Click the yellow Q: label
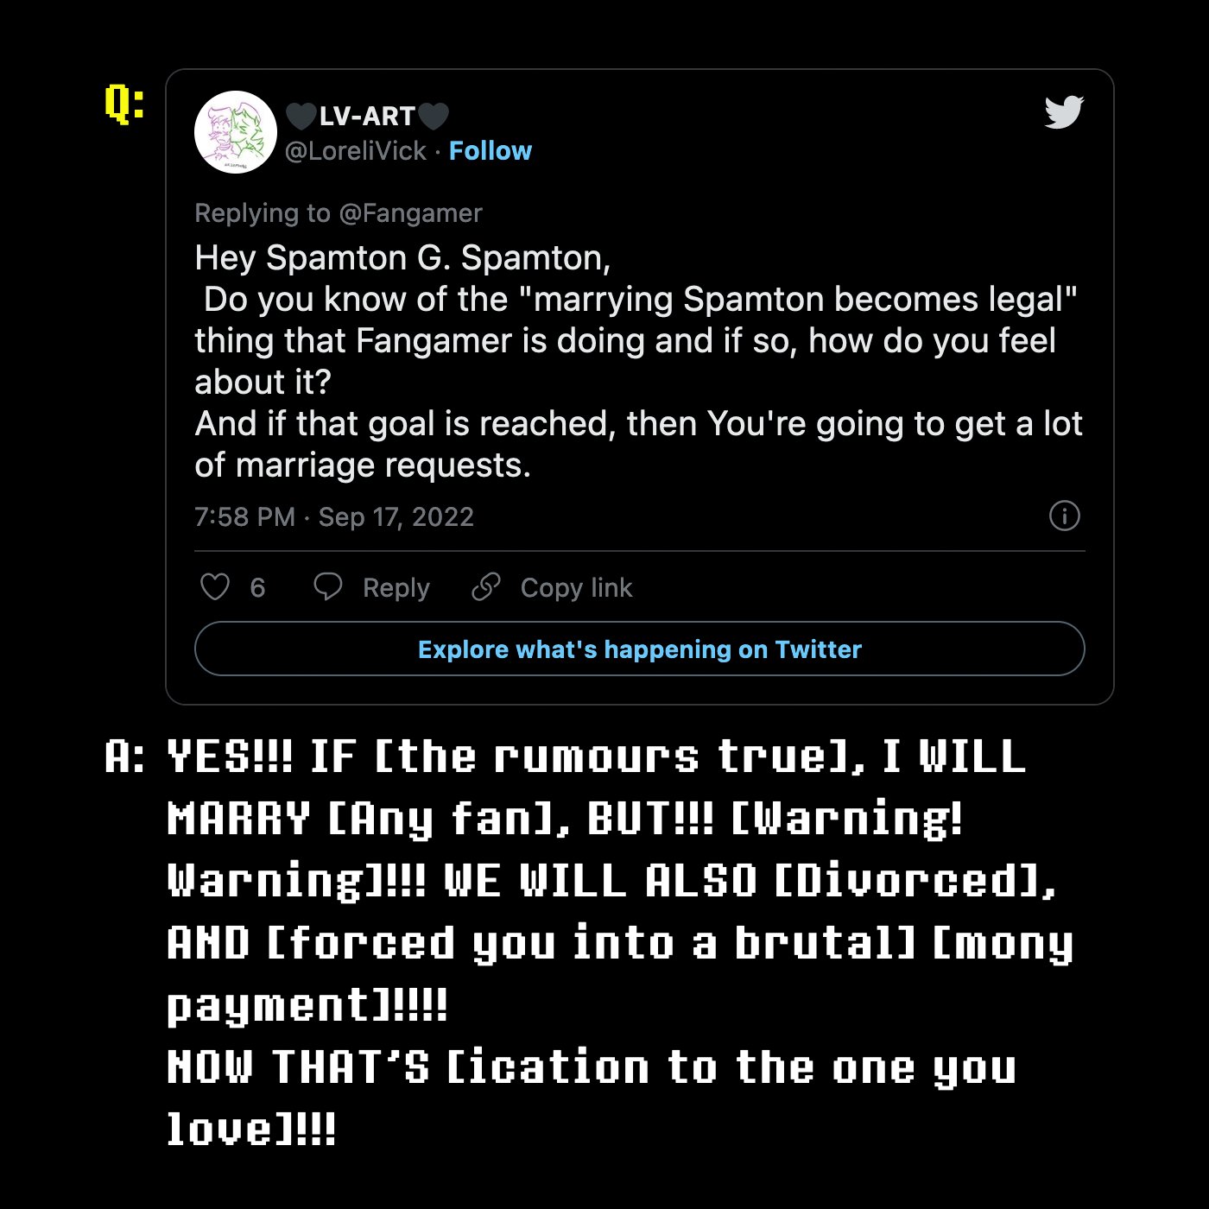This screenshot has height=1209, width=1209. 124,104
